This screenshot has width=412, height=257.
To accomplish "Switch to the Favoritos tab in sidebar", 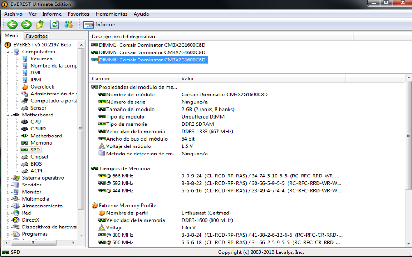I will 36,36.
